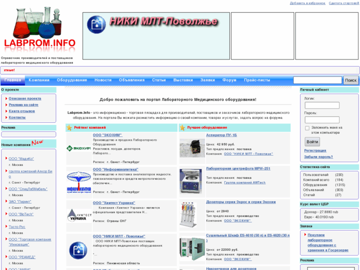Open ООО "Химтест Украина" title link

(114, 203)
